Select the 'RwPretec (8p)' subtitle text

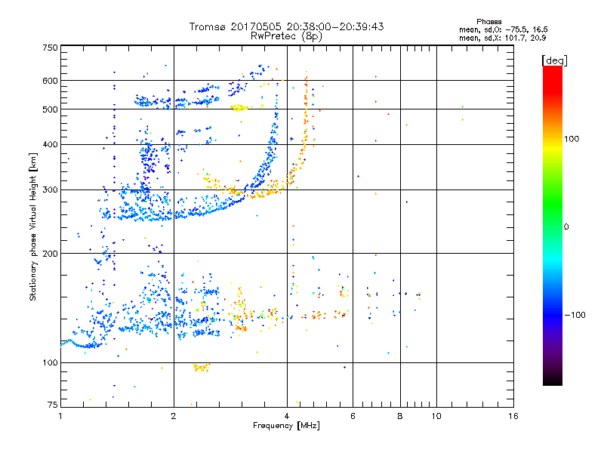pyautogui.click(x=286, y=36)
